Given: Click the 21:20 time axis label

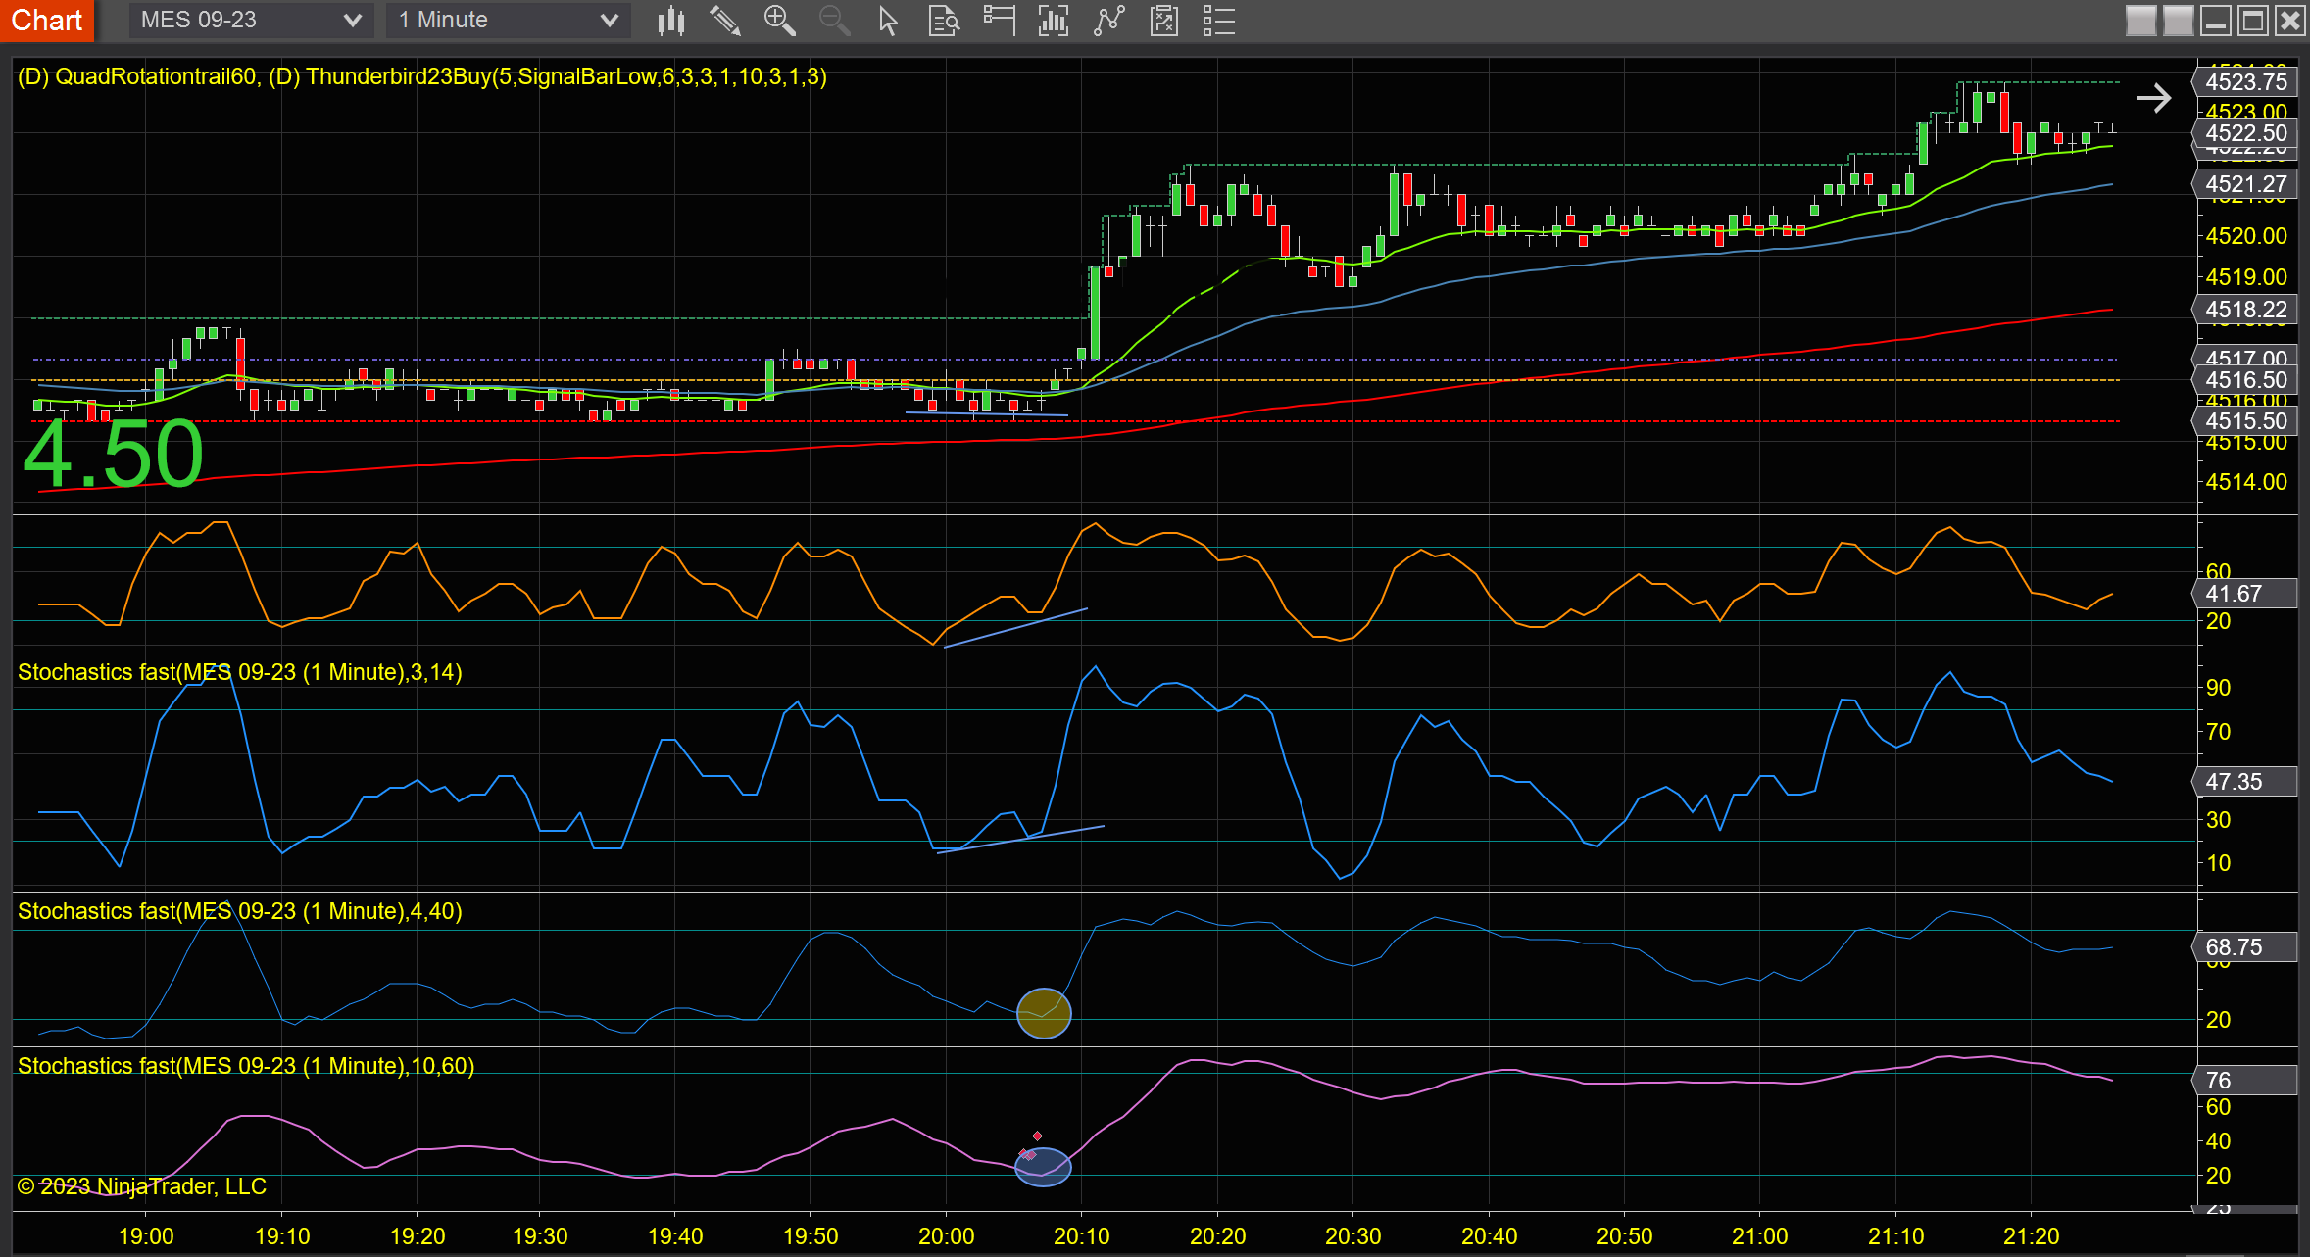Looking at the screenshot, I should [x=2031, y=1236].
